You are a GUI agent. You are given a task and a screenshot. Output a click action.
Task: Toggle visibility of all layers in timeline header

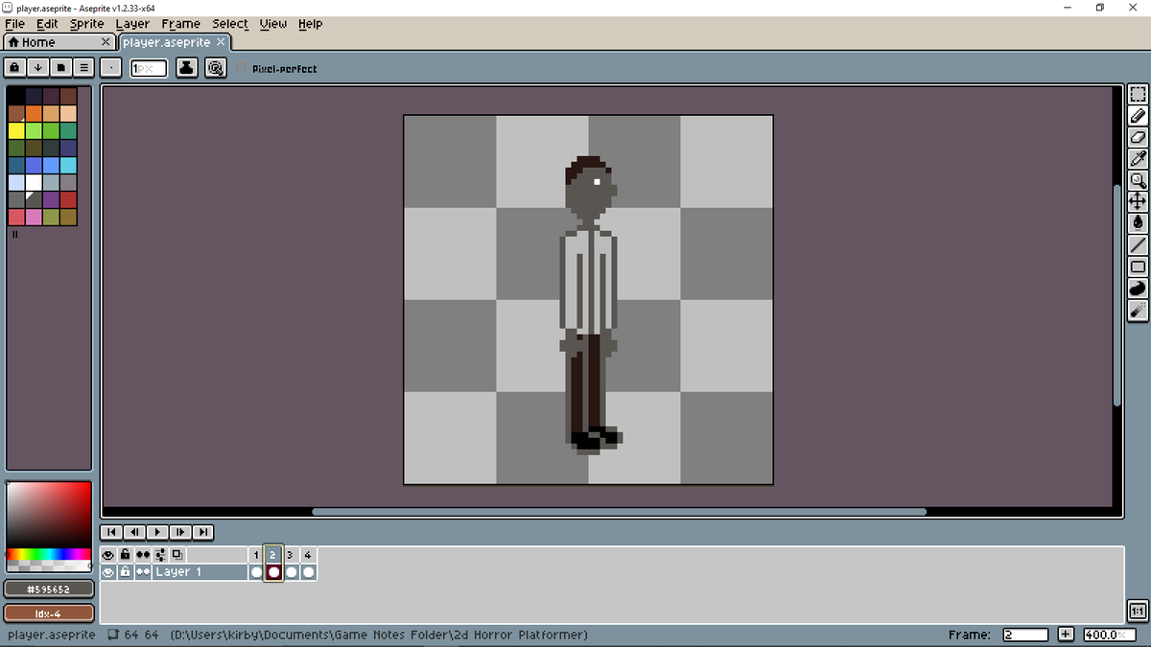point(108,555)
